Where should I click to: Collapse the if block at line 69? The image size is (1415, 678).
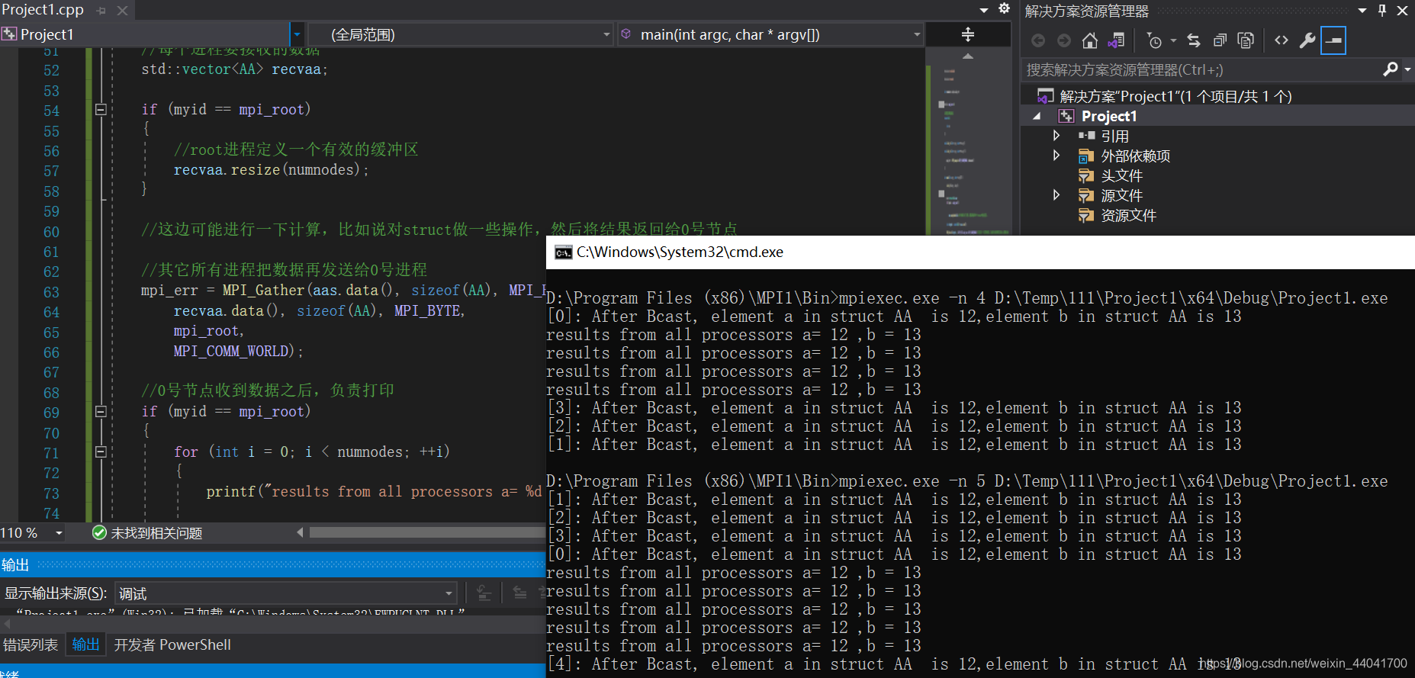point(101,411)
